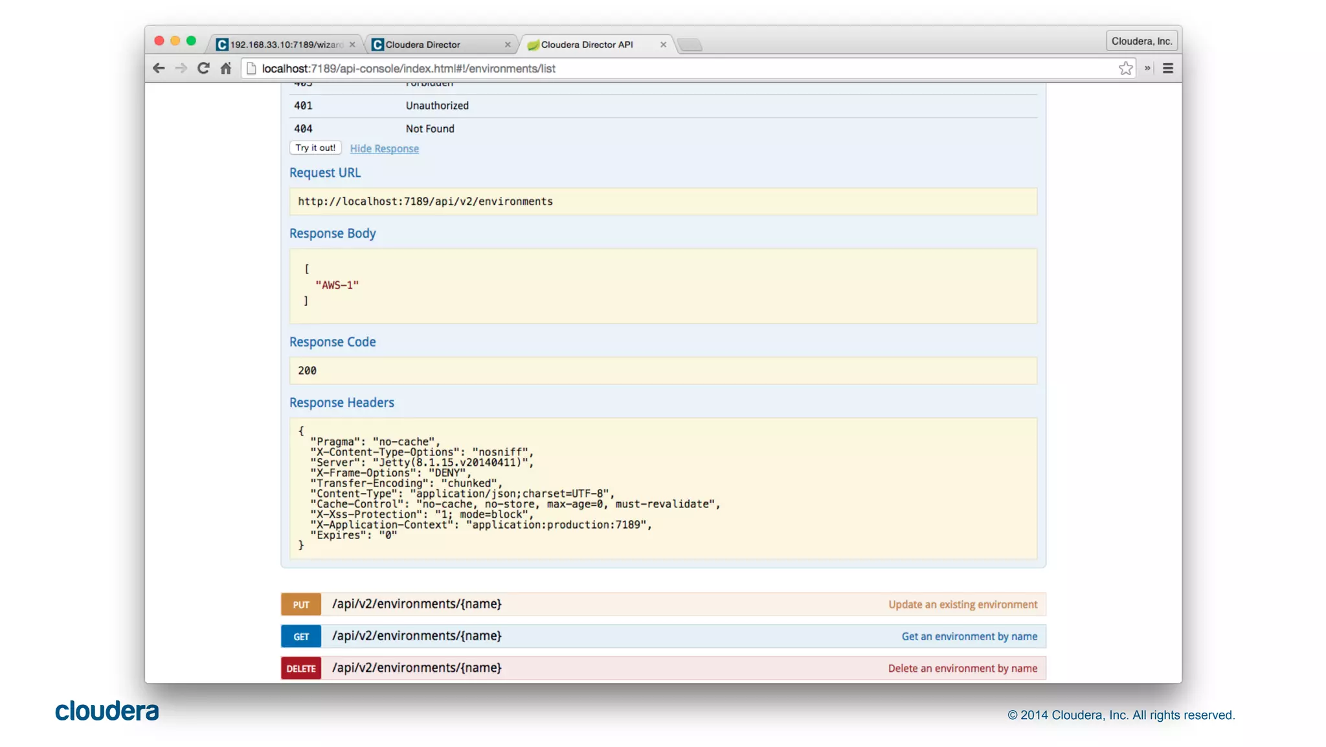This screenshot has width=1326, height=747.
Task: Click the Response Code heading
Action: [333, 342]
